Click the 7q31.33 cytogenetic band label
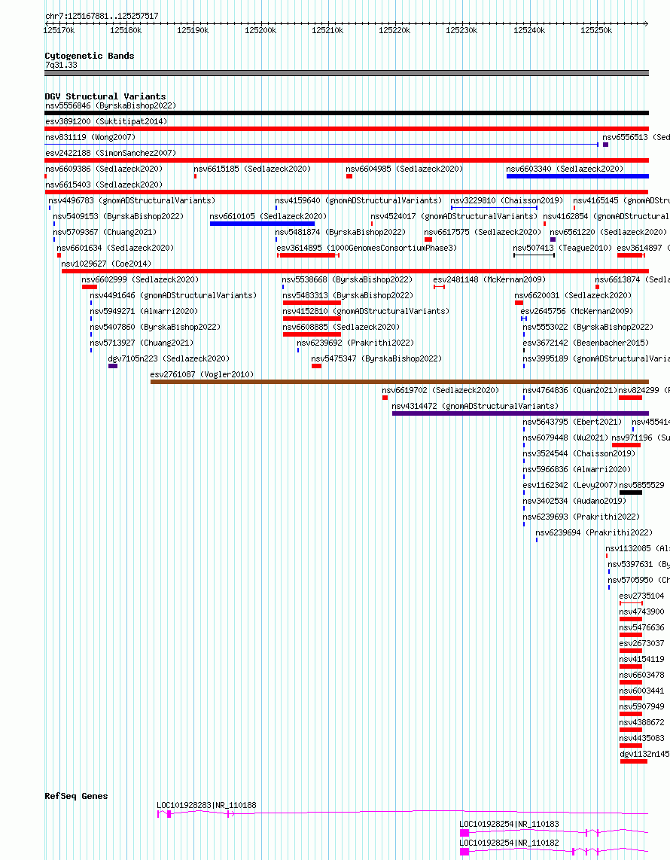670x860 pixels. pyautogui.click(x=62, y=66)
